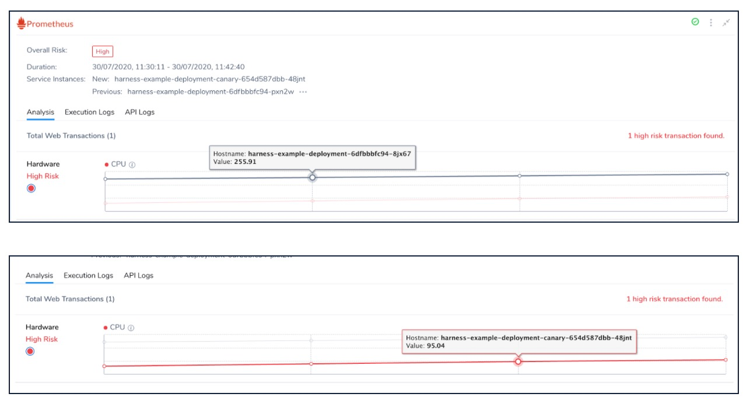Click the first data point on lower red line
Viewport: 743px width, 397px height.
coord(104,366)
